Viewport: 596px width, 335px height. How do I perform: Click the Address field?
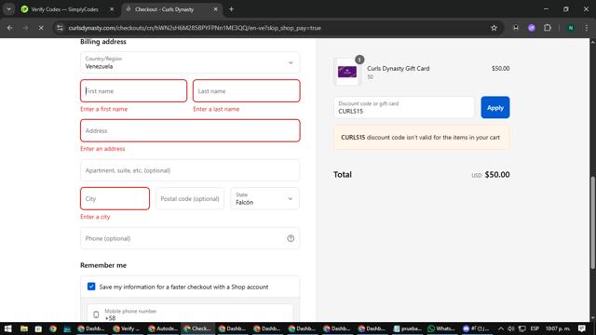(x=190, y=130)
